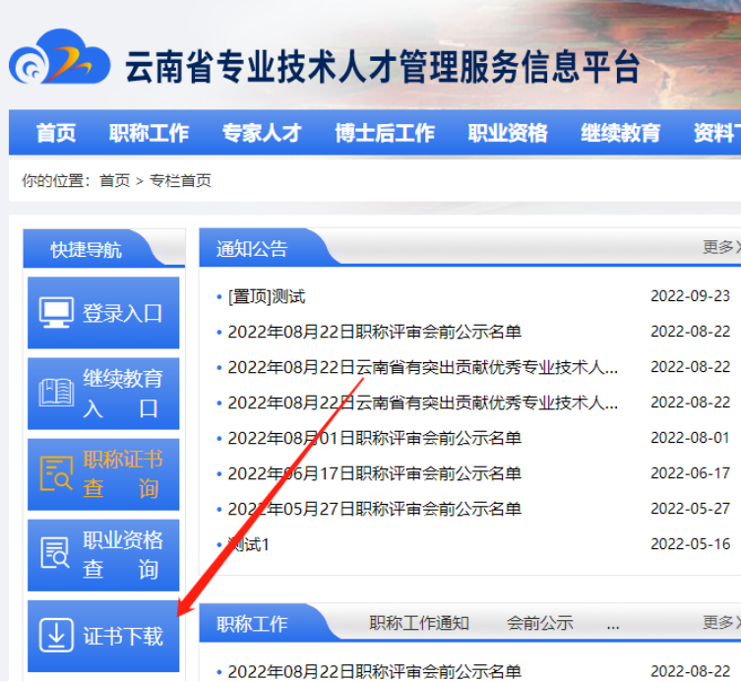Select 继续教育 in the navigation bar

pyautogui.click(x=620, y=133)
